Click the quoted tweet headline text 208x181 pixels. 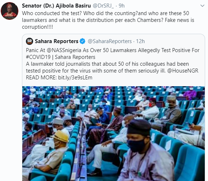click(x=113, y=54)
